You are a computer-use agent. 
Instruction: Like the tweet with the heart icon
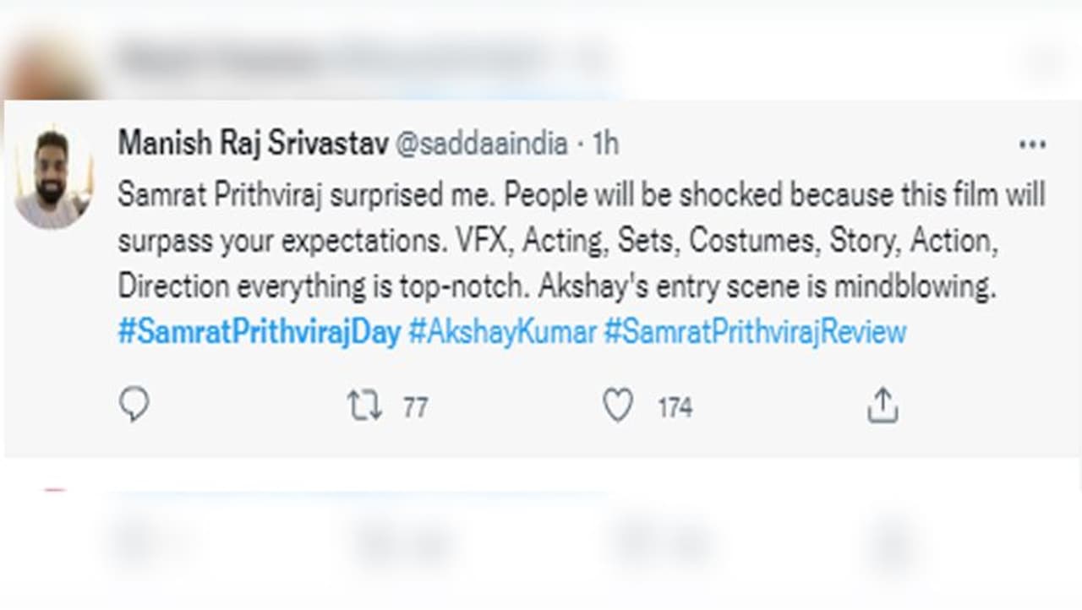[x=618, y=406]
